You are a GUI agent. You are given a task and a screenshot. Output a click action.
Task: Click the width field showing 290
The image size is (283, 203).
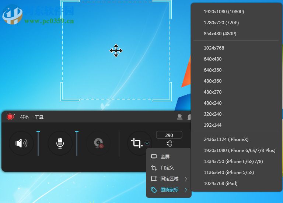[x=169, y=135]
